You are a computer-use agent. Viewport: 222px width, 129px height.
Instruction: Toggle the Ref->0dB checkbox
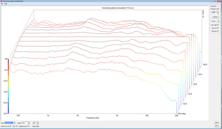coord(218,25)
